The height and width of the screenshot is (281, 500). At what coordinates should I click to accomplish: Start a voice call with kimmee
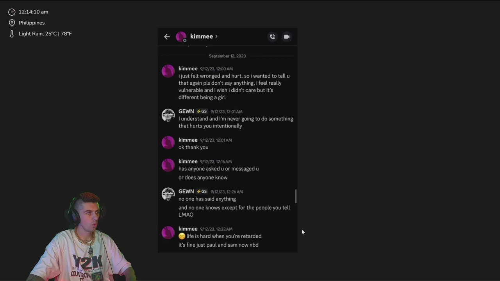272,37
